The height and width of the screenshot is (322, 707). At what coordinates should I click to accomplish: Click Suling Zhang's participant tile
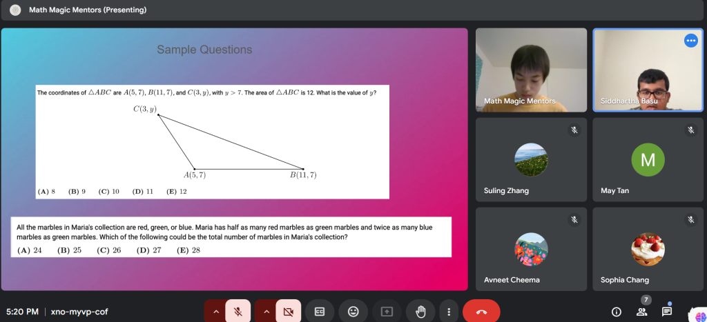531,159
